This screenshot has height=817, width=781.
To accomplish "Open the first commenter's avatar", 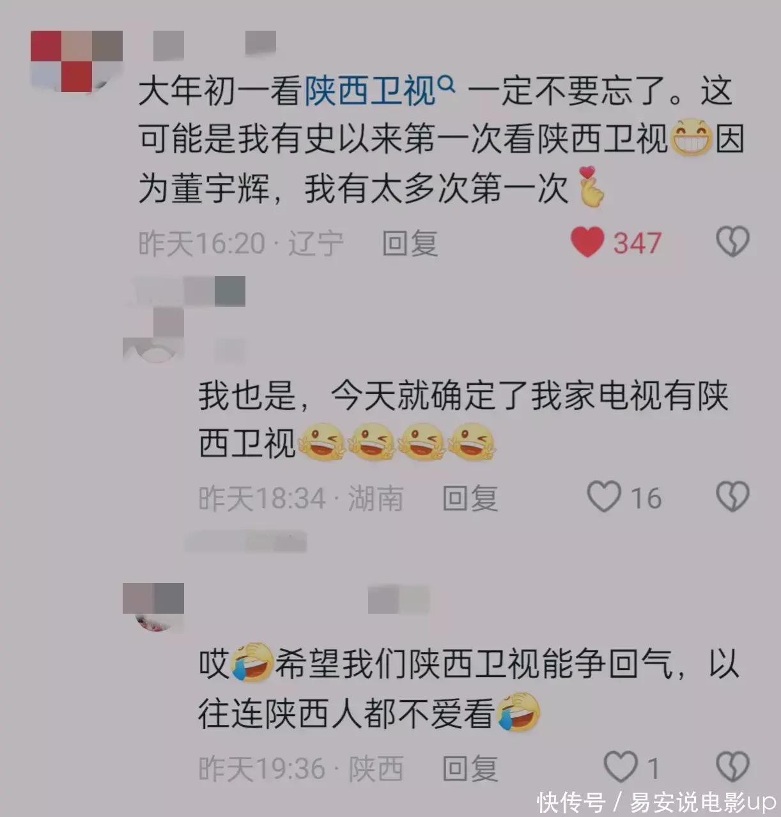I will [x=77, y=61].
